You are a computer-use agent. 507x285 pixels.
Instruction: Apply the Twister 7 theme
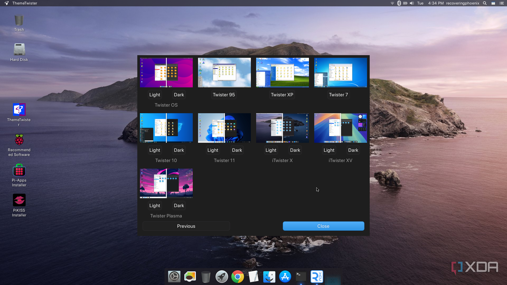(x=339, y=95)
